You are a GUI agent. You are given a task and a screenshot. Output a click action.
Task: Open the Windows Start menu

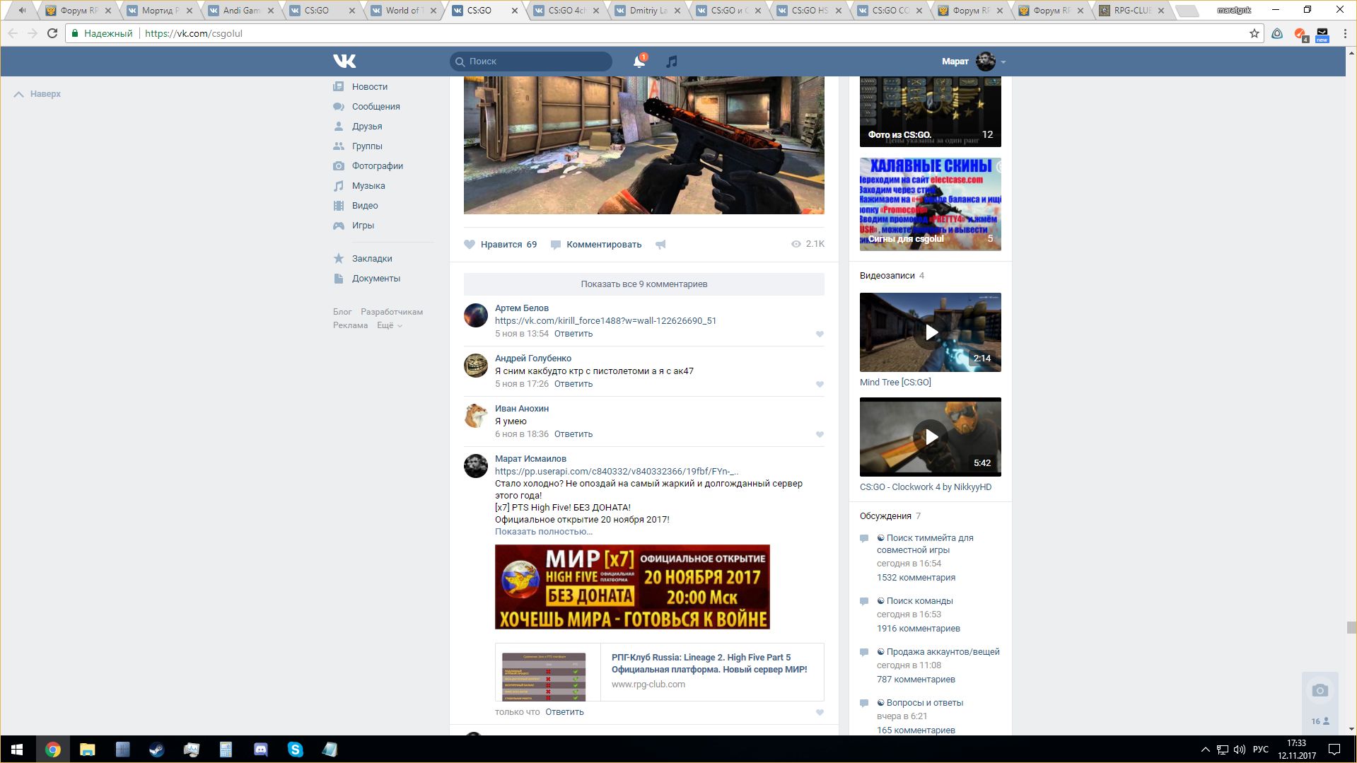(x=17, y=750)
